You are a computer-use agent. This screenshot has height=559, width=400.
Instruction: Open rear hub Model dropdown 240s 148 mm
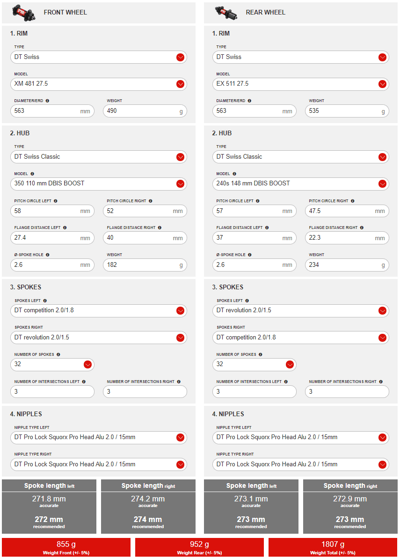pyautogui.click(x=382, y=184)
